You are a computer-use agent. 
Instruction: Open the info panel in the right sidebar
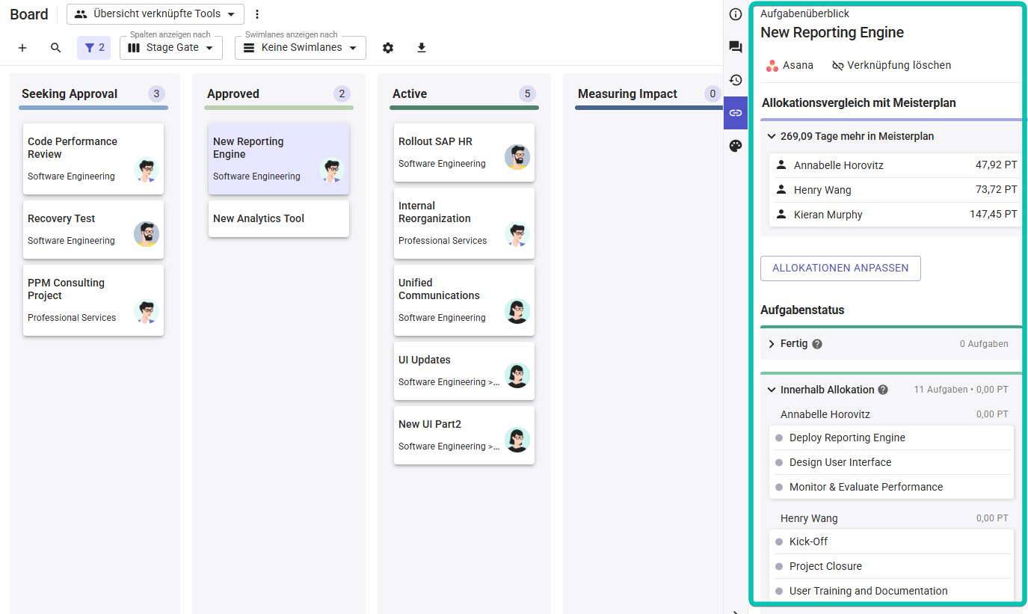(x=735, y=13)
